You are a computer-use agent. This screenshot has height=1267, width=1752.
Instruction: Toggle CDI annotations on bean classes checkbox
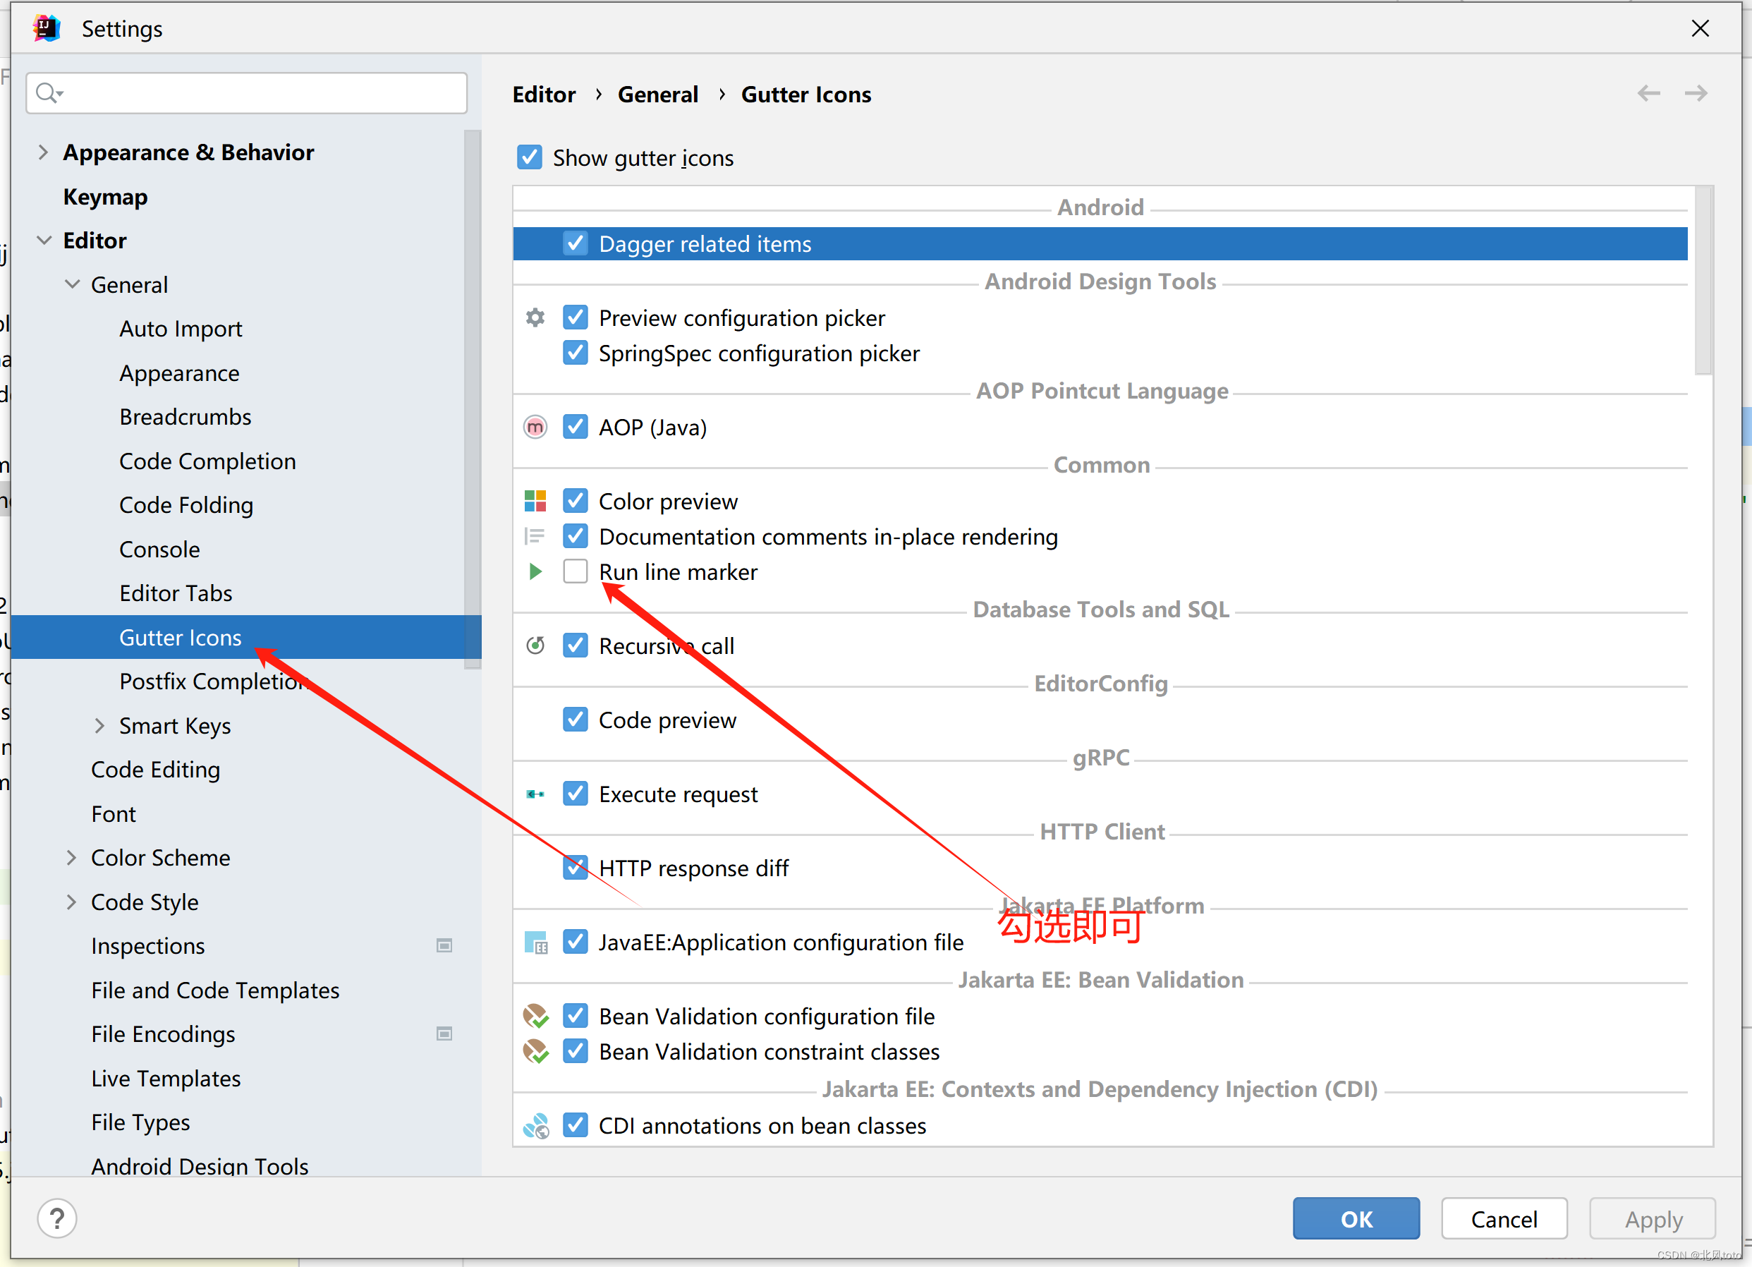point(576,1126)
